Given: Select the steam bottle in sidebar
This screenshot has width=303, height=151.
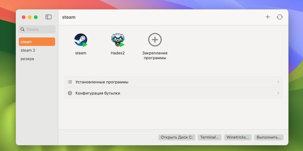Looking at the screenshot, I should click(x=37, y=42).
